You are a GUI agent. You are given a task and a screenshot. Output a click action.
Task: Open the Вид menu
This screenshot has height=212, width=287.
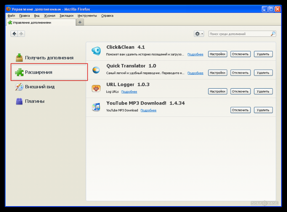(37, 16)
